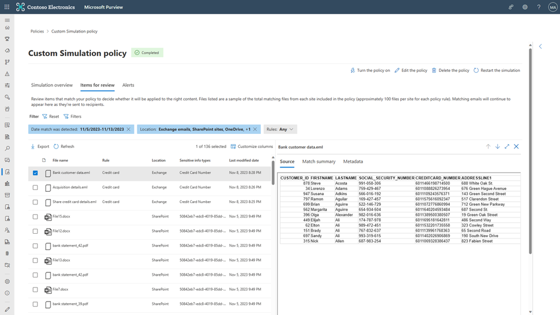The image size is (560, 315).
Task: Toggle the hamburger navigation menu
Action: [x=7, y=20]
